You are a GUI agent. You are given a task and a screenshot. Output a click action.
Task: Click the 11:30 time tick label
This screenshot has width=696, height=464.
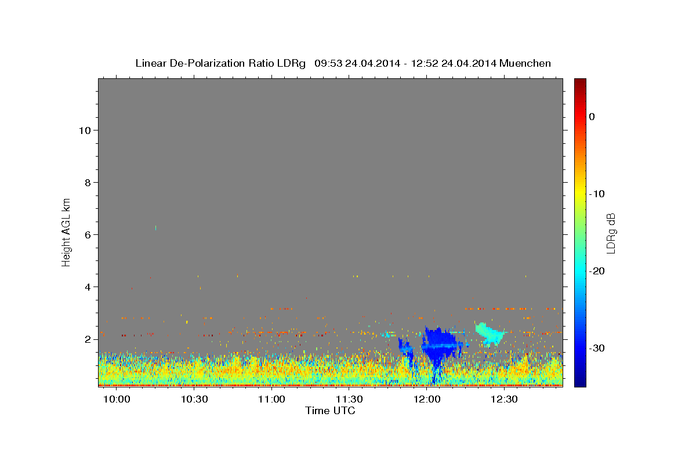click(350, 399)
